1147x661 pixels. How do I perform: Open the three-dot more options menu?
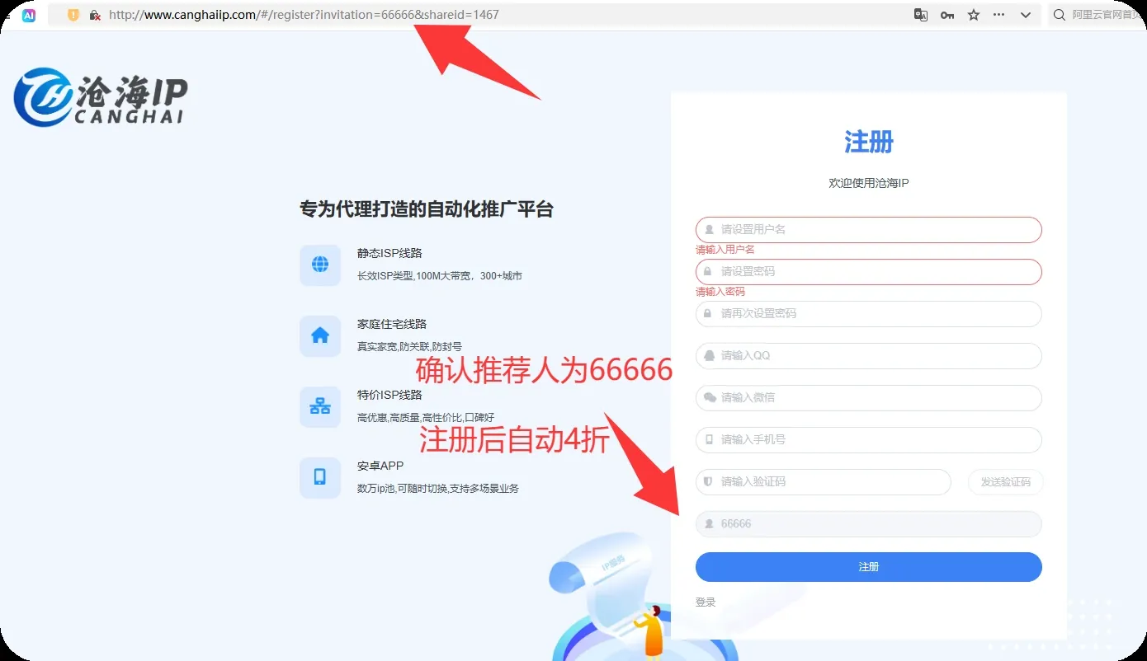click(999, 15)
